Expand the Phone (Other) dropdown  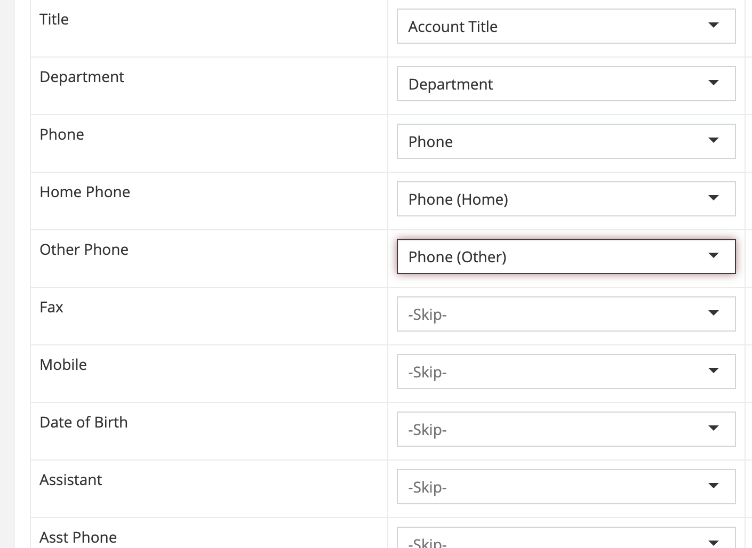click(x=566, y=256)
